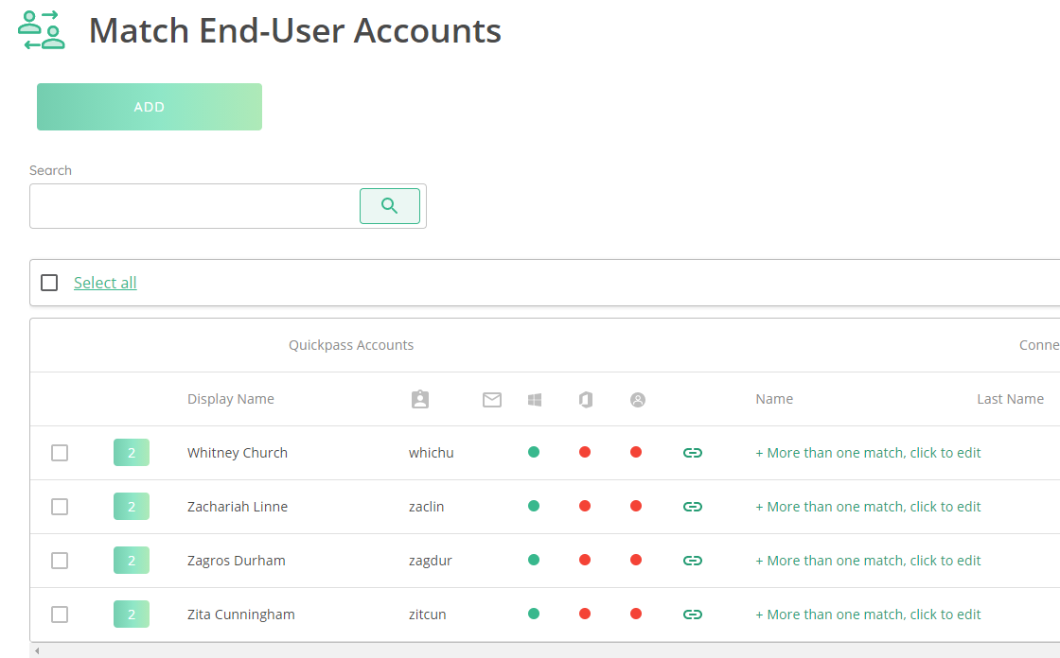This screenshot has height=658, width=1060.
Task: Click the Windows logo column icon
Action: [535, 400]
